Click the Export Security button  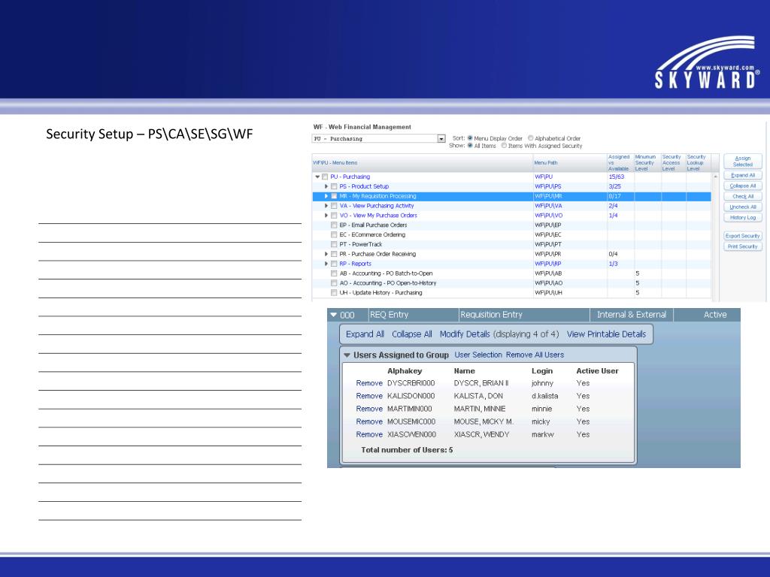[x=742, y=236]
